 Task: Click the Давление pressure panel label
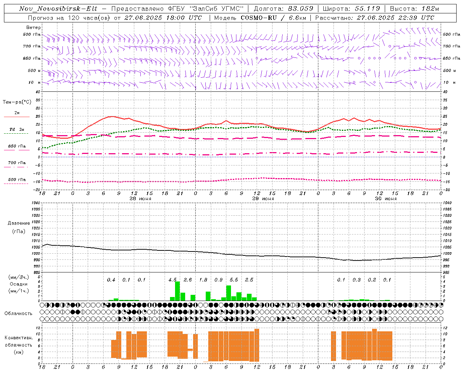click(18, 223)
